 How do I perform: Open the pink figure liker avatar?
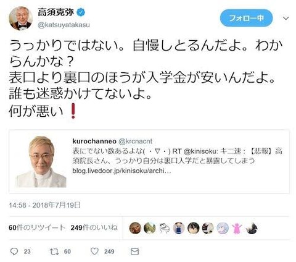pos(237,228)
